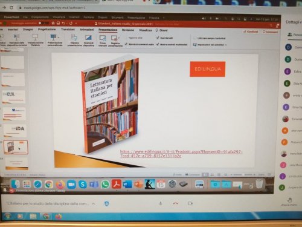Screen dimensions: 302x227
Task: Open the edilingua.it product link
Action: 181,154
